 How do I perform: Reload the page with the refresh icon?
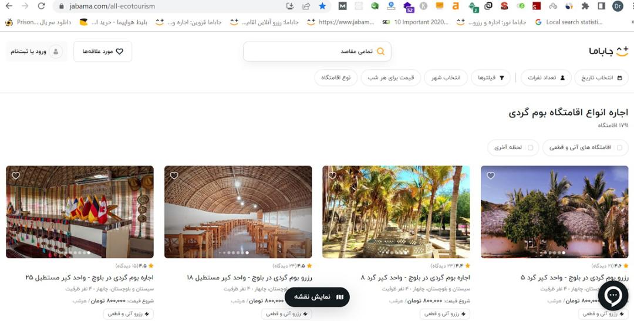tap(41, 6)
